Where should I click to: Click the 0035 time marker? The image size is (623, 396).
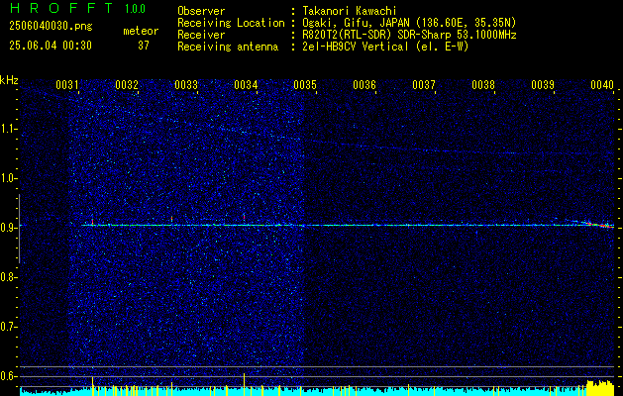305,85
